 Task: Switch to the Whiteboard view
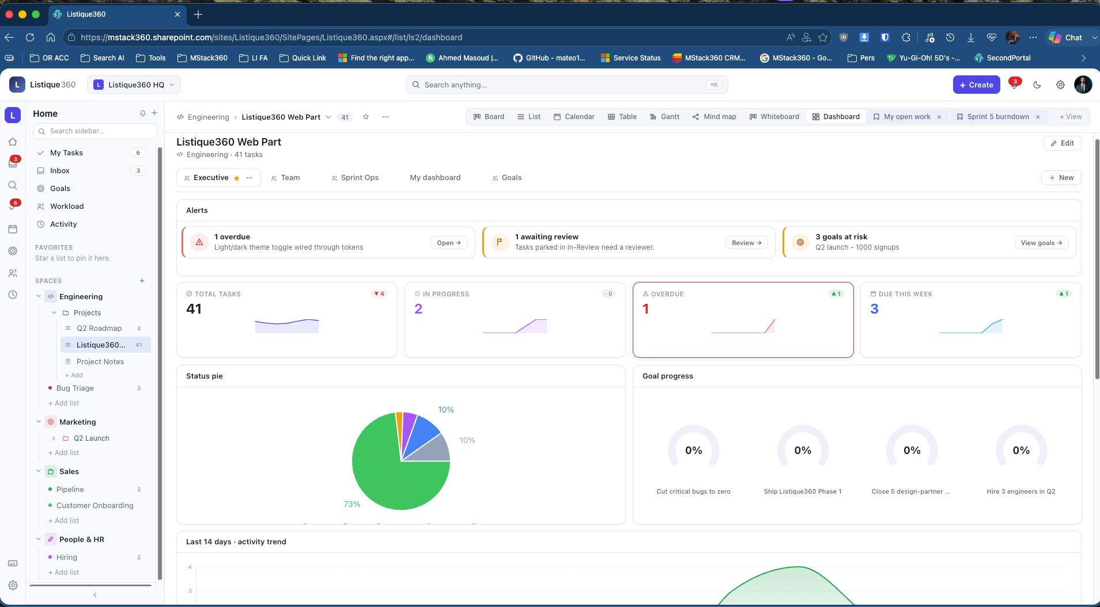click(774, 117)
